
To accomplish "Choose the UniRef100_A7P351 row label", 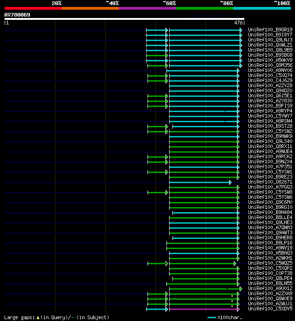I will (270, 167).
